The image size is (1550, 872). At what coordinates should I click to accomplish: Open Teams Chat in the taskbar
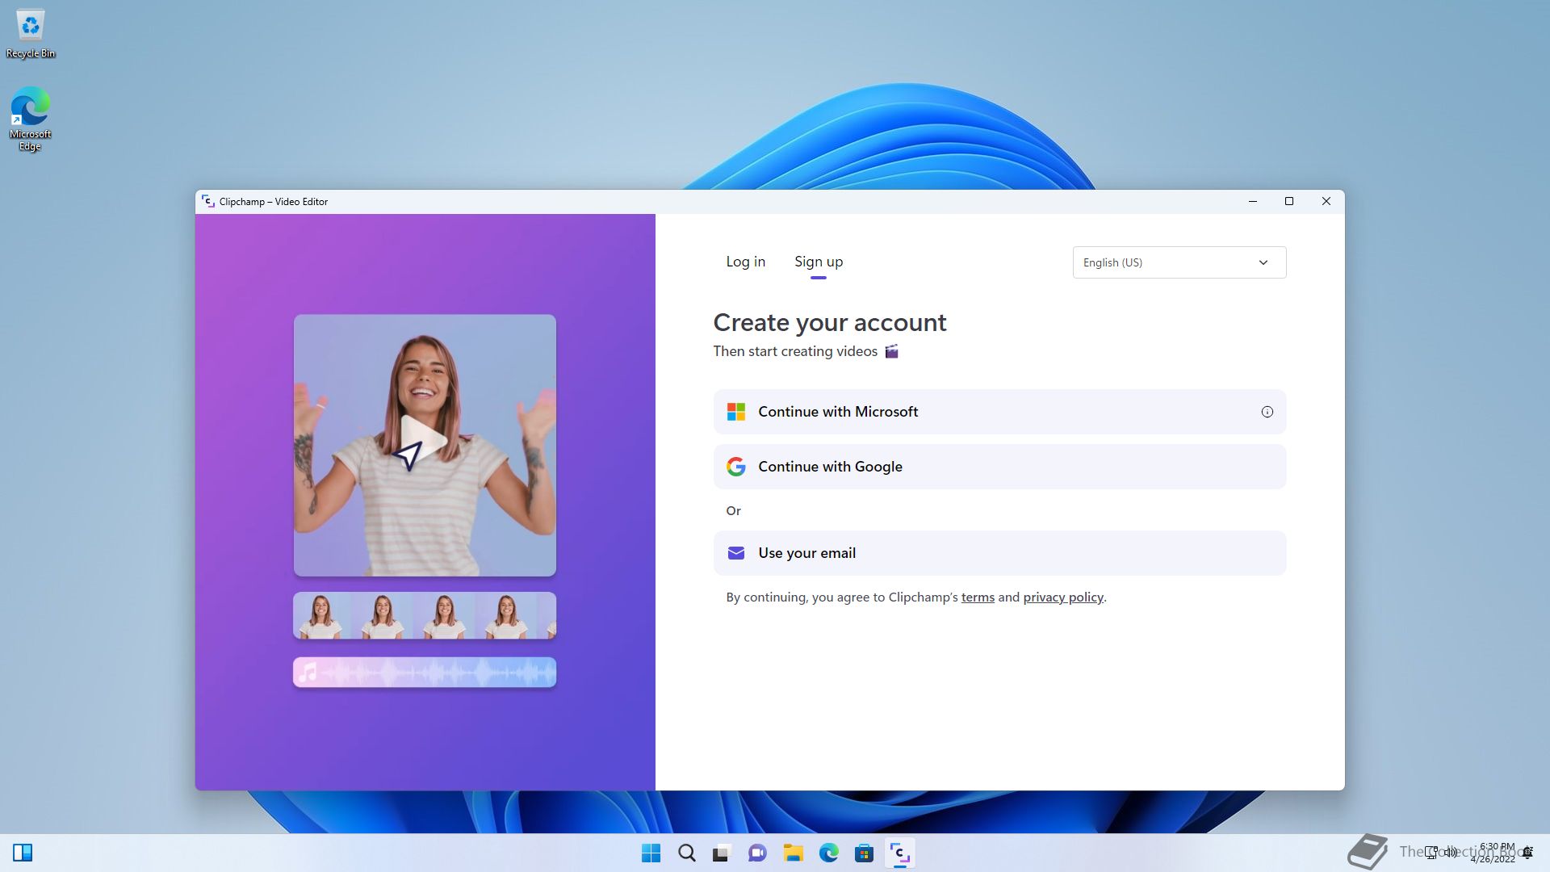click(757, 853)
